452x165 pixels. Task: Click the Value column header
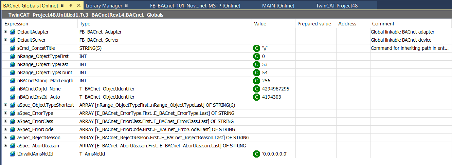(x=274, y=24)
